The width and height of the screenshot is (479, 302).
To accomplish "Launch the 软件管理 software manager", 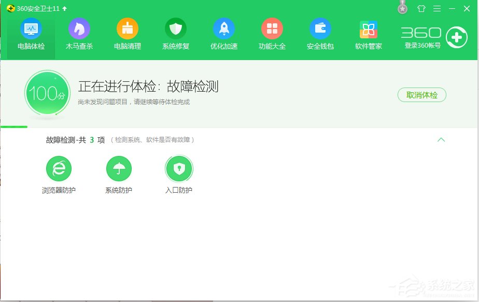I will 368,34.
